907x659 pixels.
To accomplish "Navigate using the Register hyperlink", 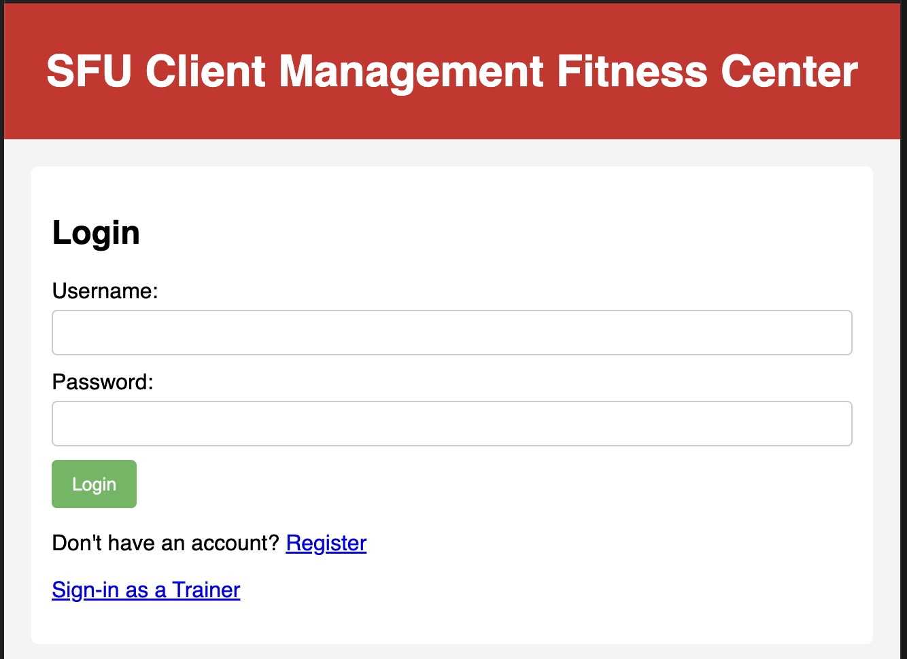I will (326, 543).
